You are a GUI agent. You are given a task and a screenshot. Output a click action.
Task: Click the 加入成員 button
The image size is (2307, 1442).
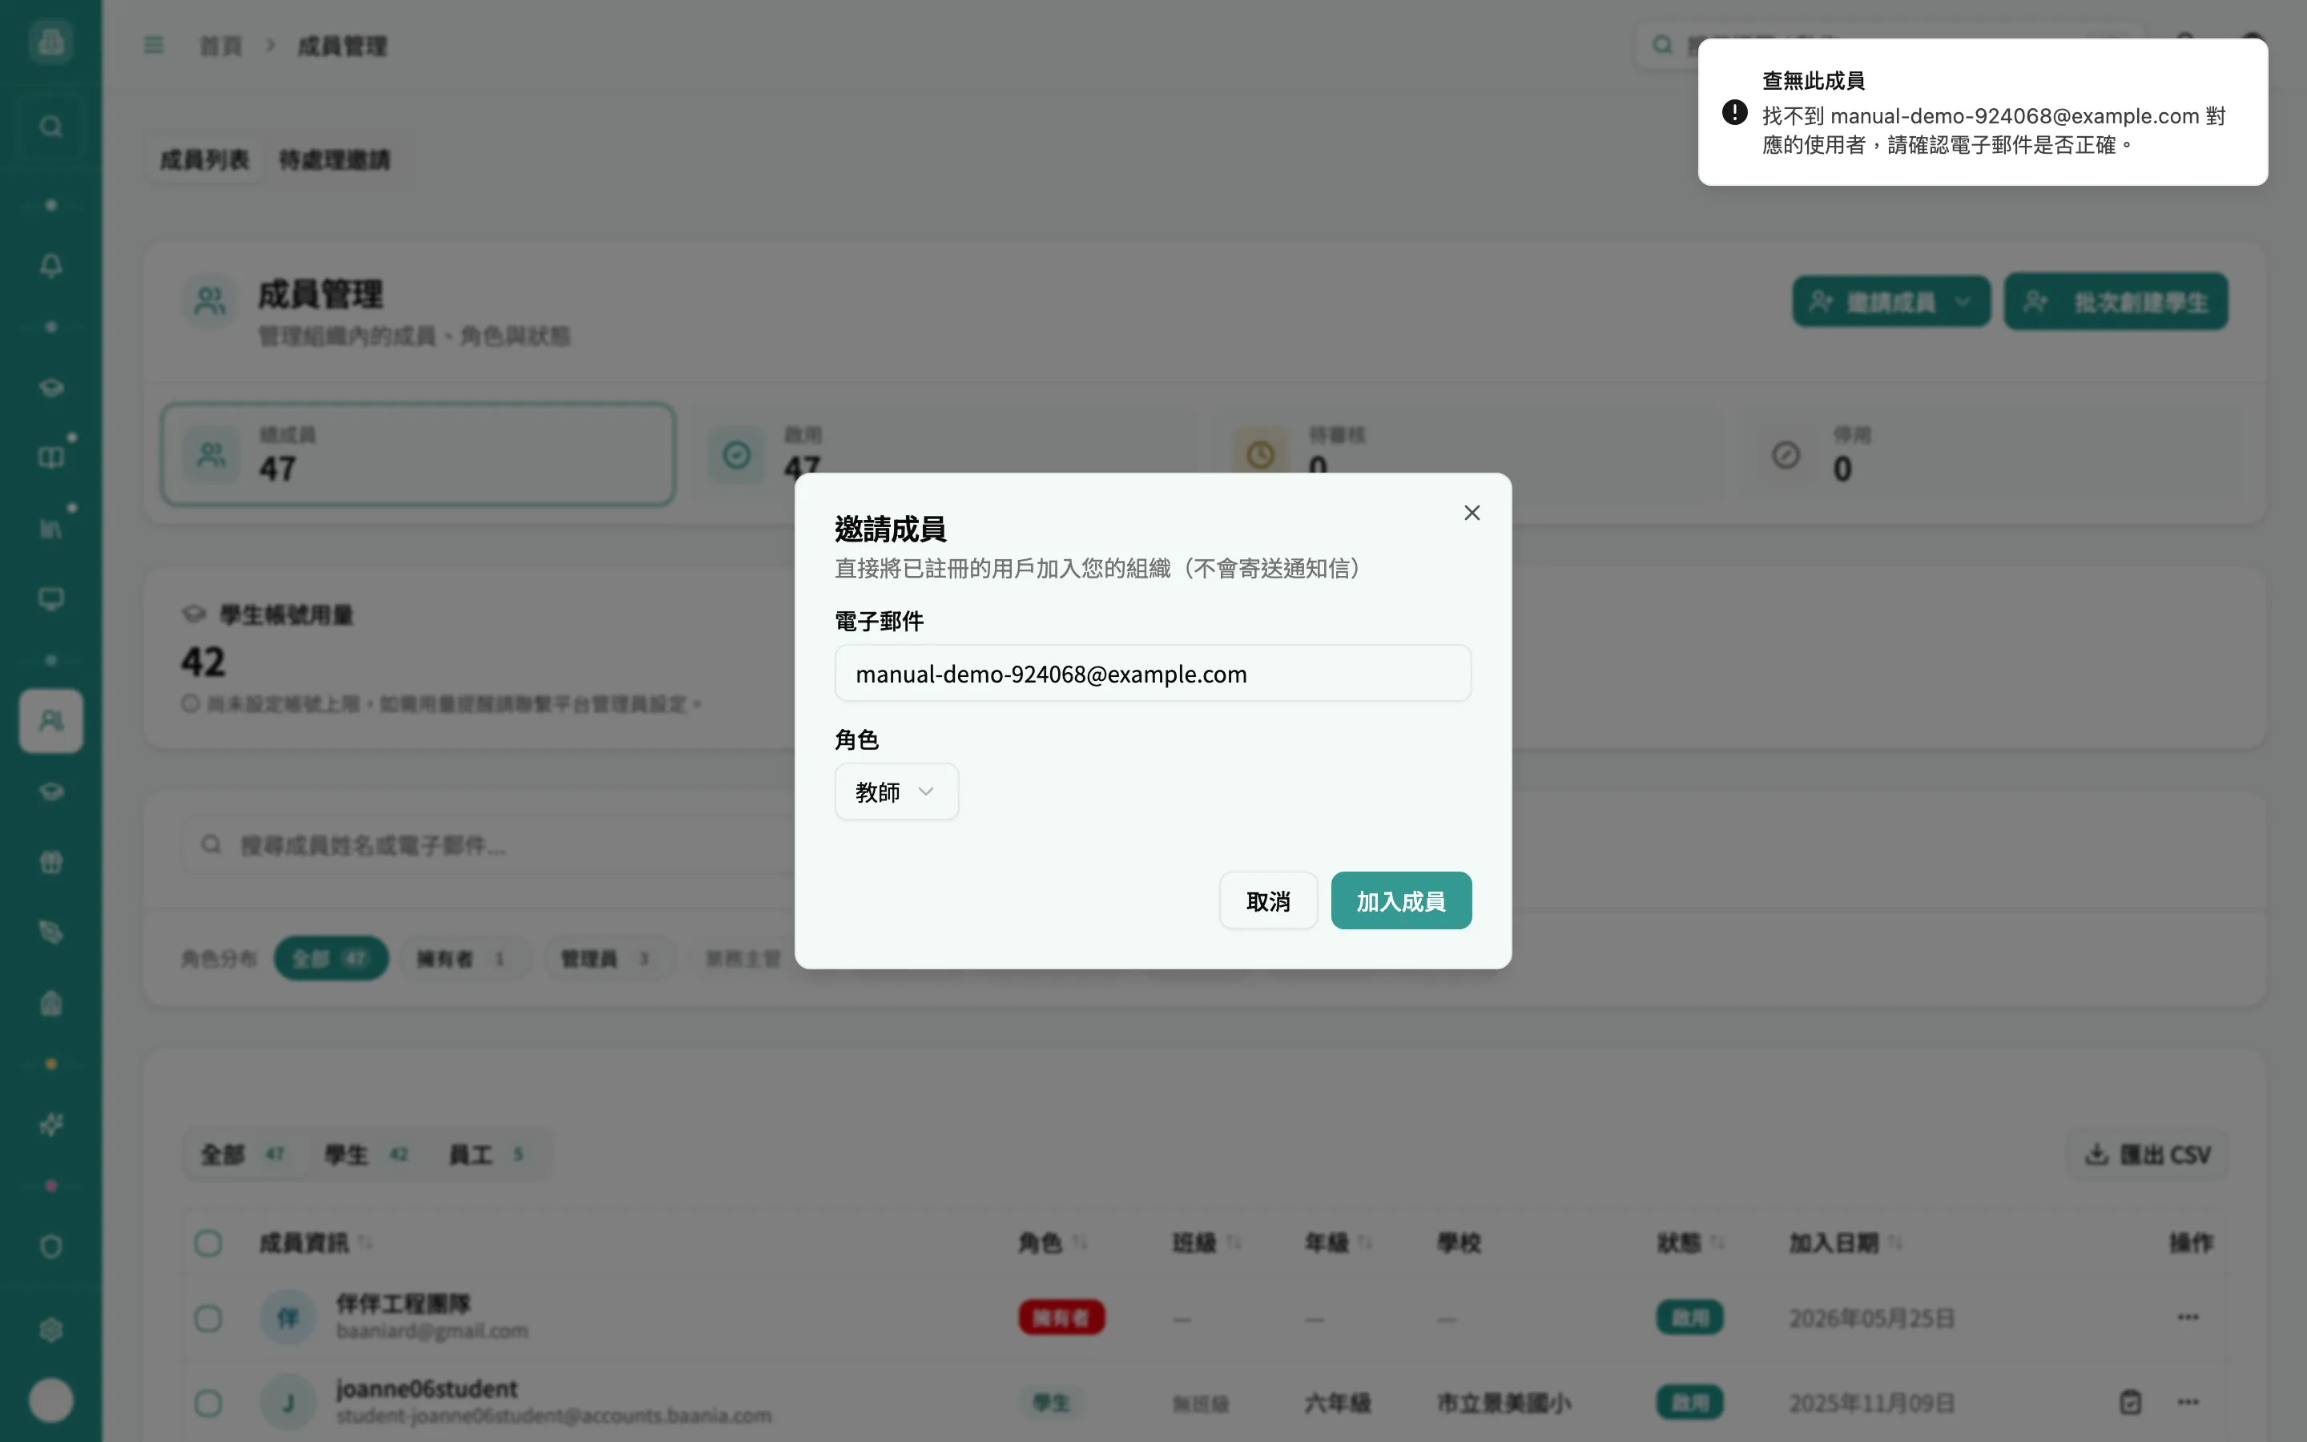(1400, 900)
